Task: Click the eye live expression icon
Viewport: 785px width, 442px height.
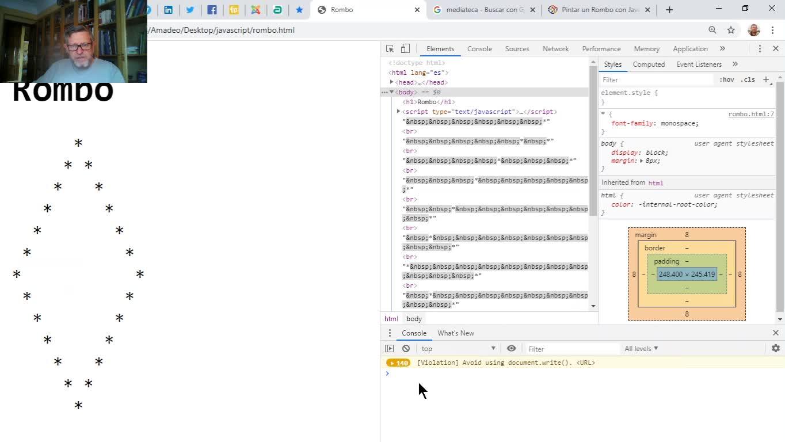Action: [511, 349]
